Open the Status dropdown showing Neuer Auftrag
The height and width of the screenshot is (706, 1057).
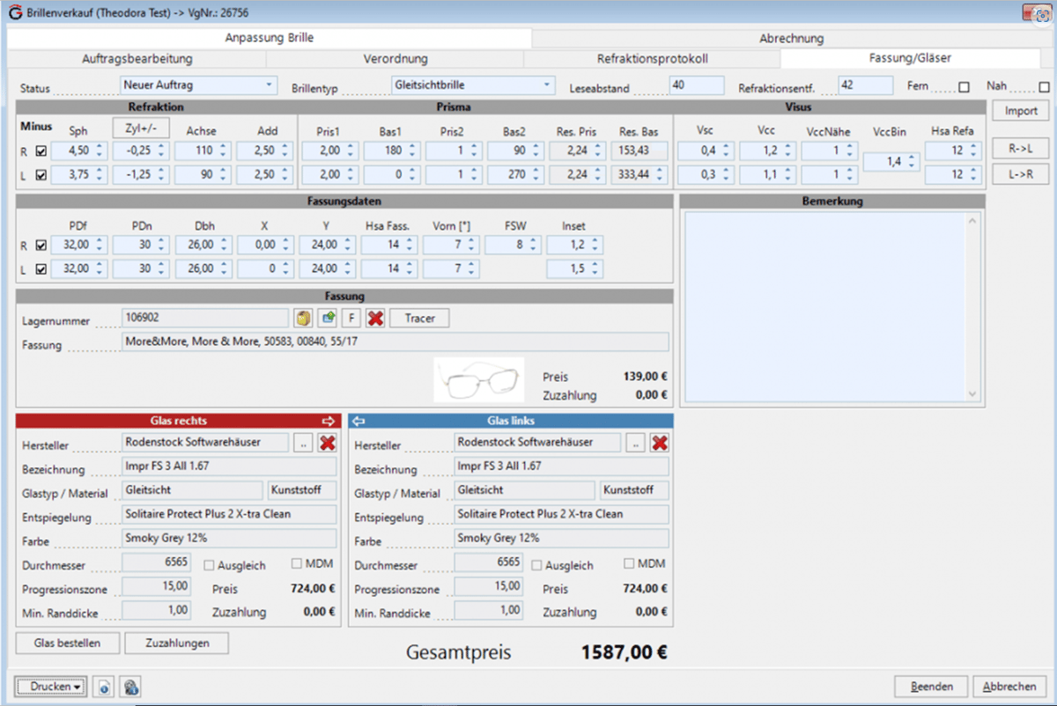click(x=269, y=85)
